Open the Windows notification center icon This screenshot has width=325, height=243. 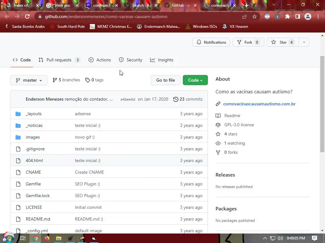tap(315, 239)
